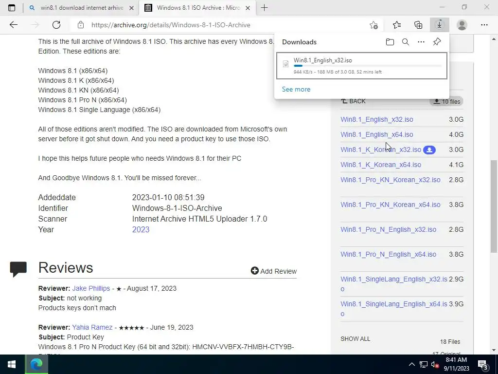498x374 pixels.
Task: Go back to previous page
Action: point(13,25)
